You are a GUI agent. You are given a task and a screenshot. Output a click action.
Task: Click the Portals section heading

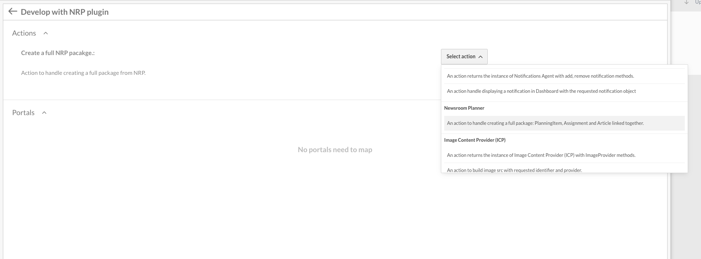23,113
